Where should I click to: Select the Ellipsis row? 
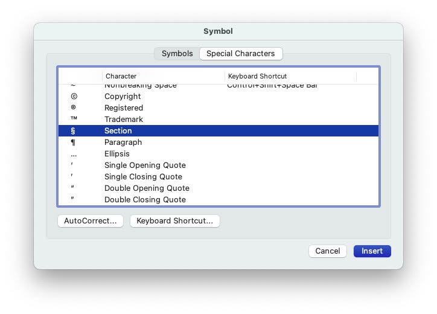point(218,153)
